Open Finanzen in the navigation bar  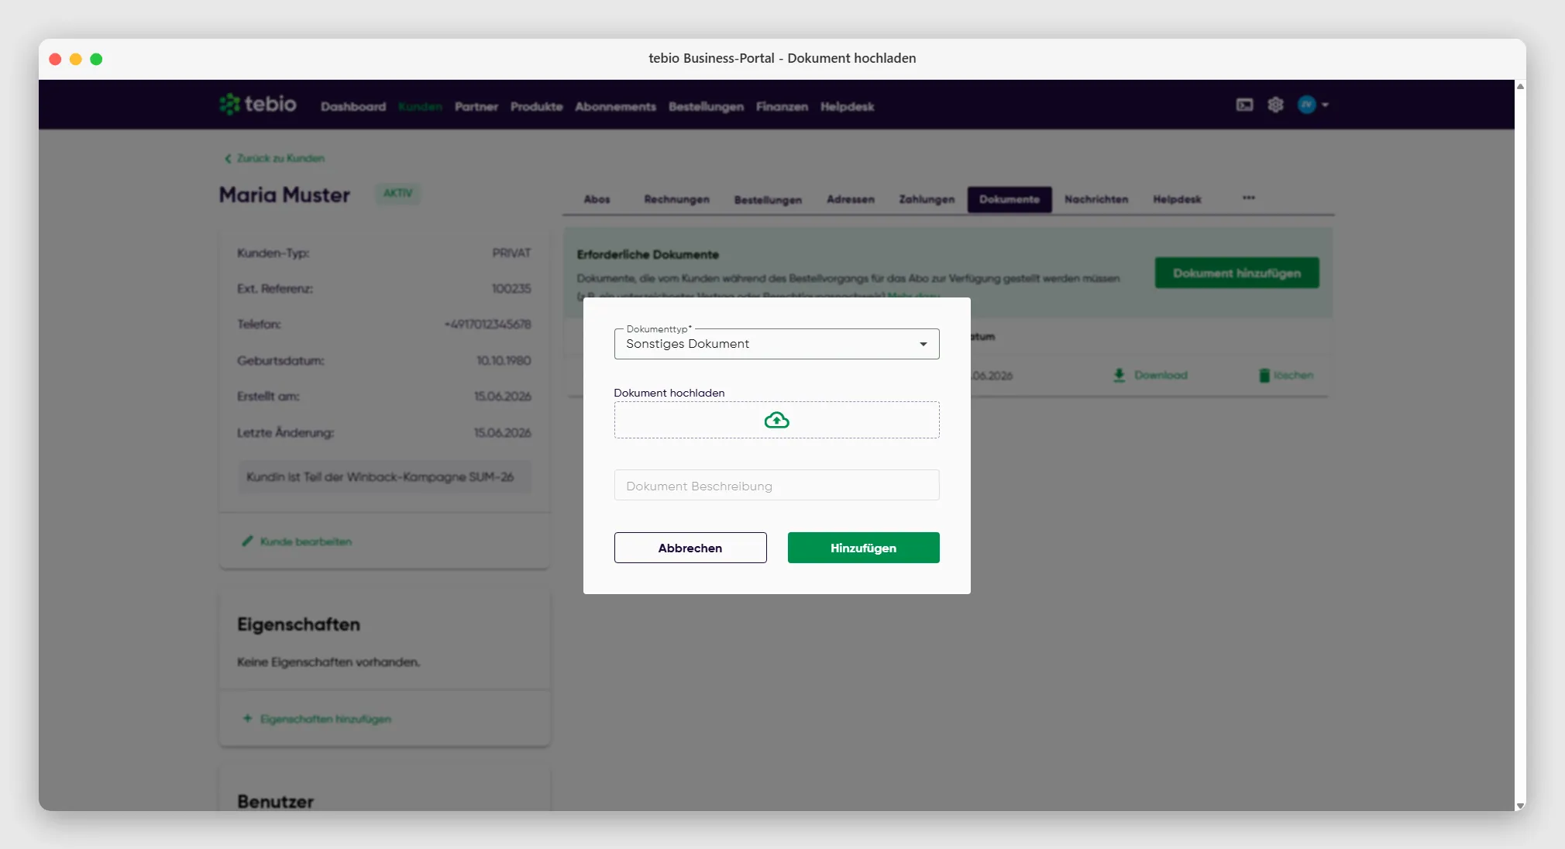pyautogui.click(x=782, y=106)
